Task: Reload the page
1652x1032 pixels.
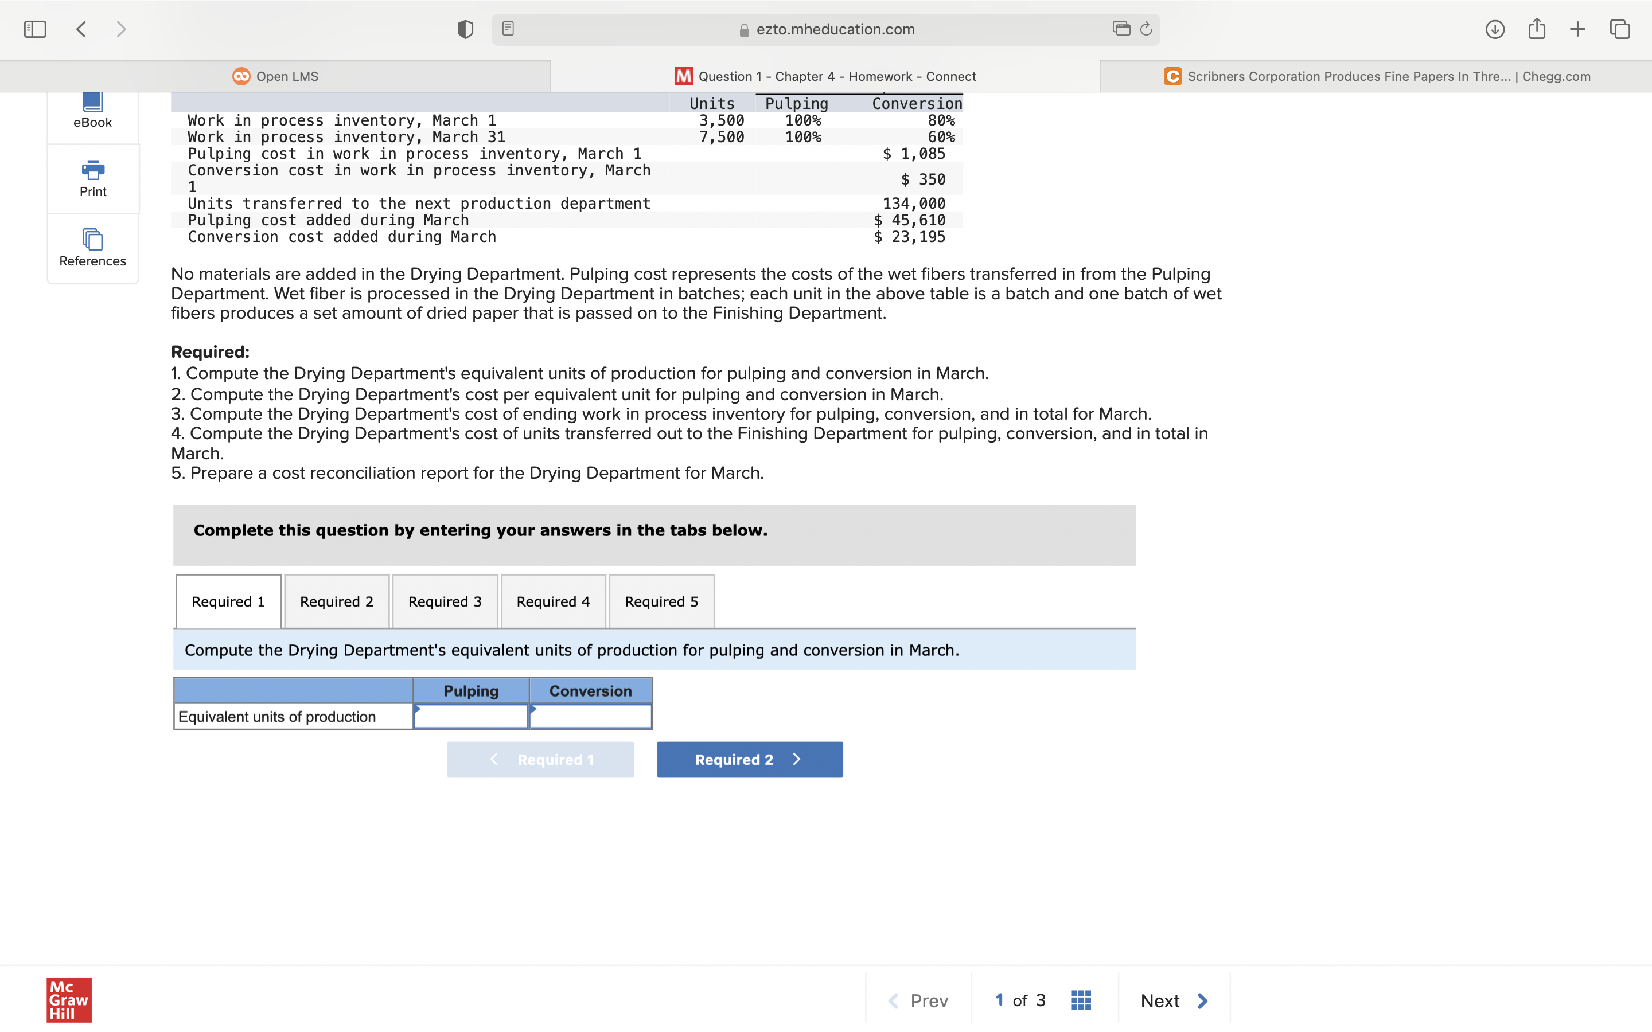Action: [1146, 29]
